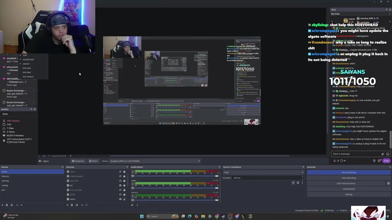The width and height of the screenshot is (392, 220).
Task: Click Start Recording button
Action: (349, 178)
